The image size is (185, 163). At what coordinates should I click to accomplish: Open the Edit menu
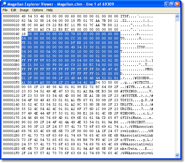click(14, 10)
